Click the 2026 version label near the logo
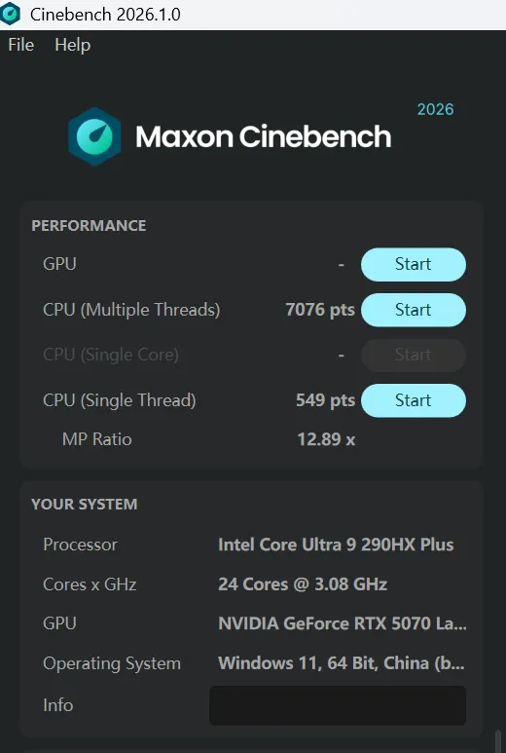This screenshot has width=506, height=753. 435,109
